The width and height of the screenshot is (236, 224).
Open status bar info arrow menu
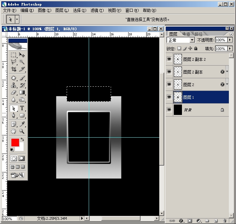pyautogui.click(x=82, y=218)
